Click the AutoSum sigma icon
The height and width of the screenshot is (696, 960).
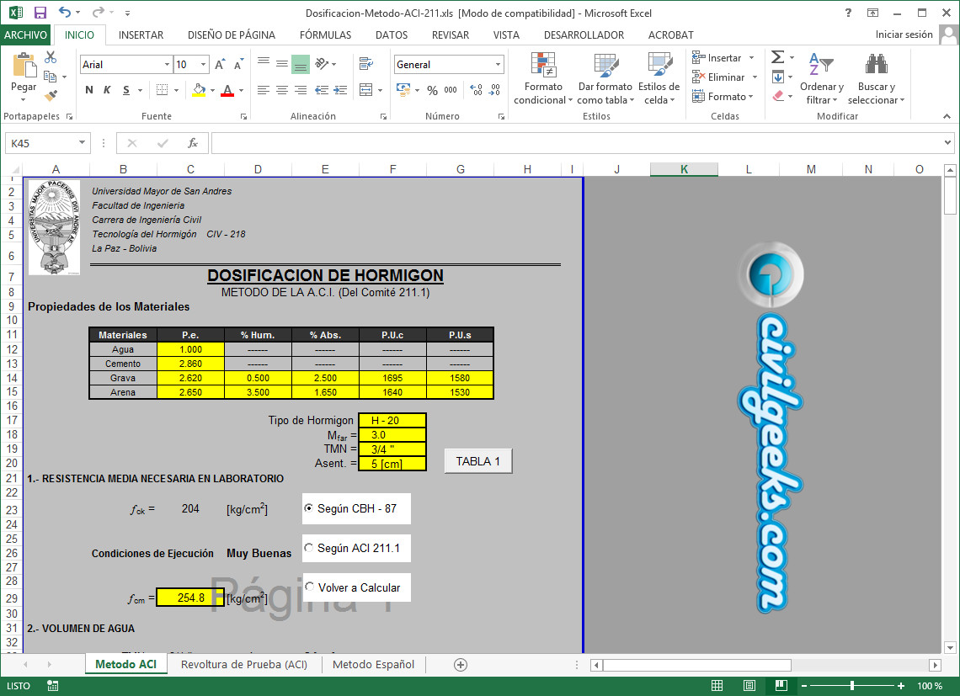pos(777,57)
